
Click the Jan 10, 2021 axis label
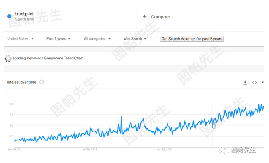click(164, 149)
